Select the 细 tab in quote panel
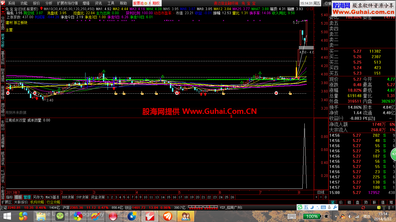The height and width of the screenshot is (222, 396). tap(349, 202)
